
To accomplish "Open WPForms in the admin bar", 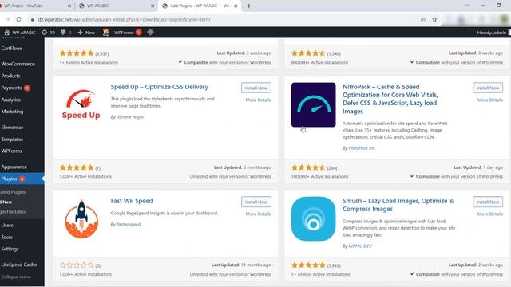I will (x=128, y=33).
